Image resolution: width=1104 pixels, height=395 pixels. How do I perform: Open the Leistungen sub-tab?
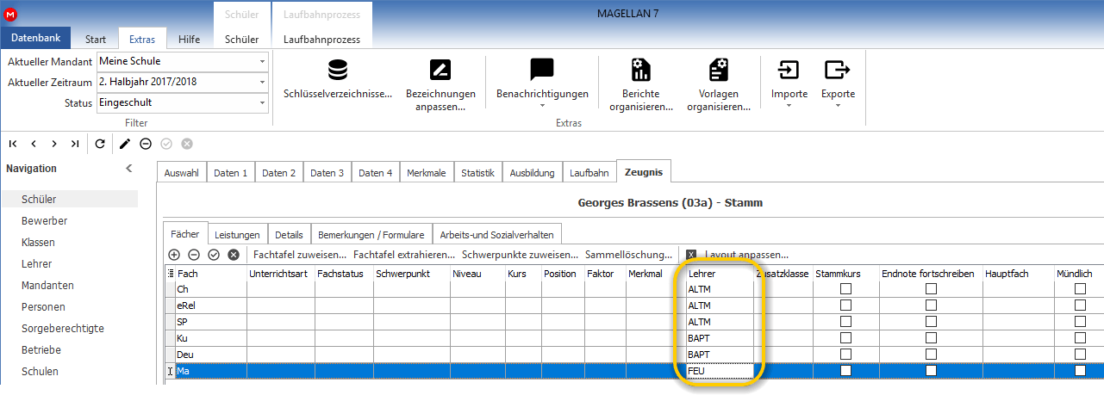[x=238, y=234]
